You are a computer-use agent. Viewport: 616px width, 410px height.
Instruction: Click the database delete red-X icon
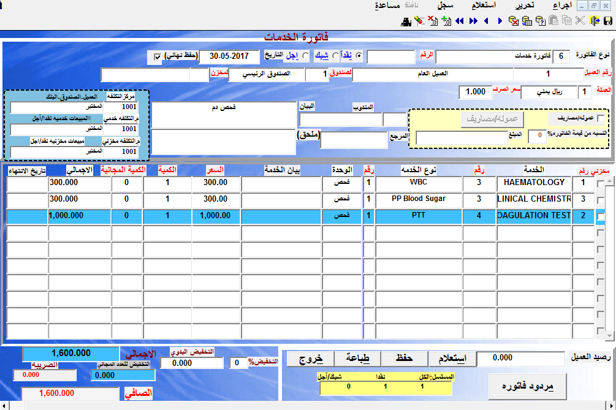[x=513, y=21]
